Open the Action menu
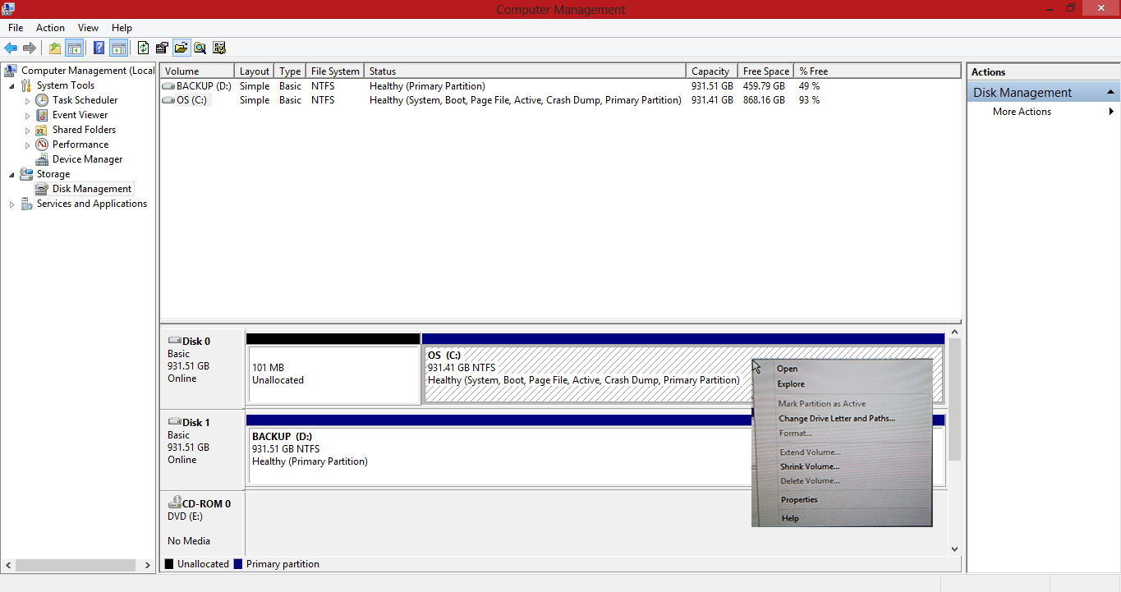The image size is (1121, 592). click(50, 28)
